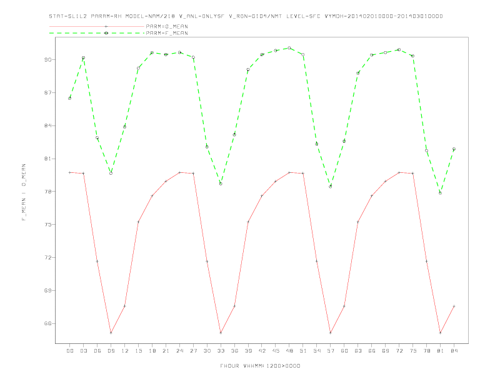495x382 pixels.
Task: Select green F_MEAN data point at hour 03
Action: [83, 57]
